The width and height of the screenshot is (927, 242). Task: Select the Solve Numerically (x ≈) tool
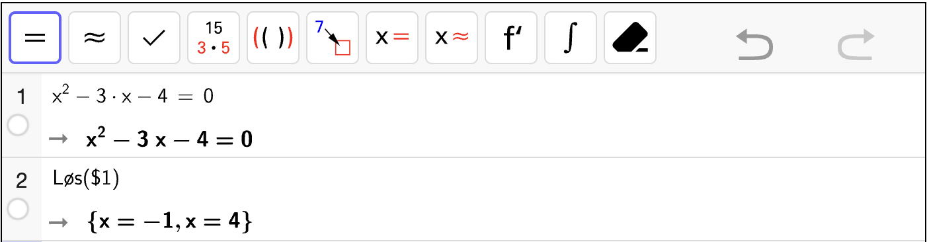tap(452, 38)
